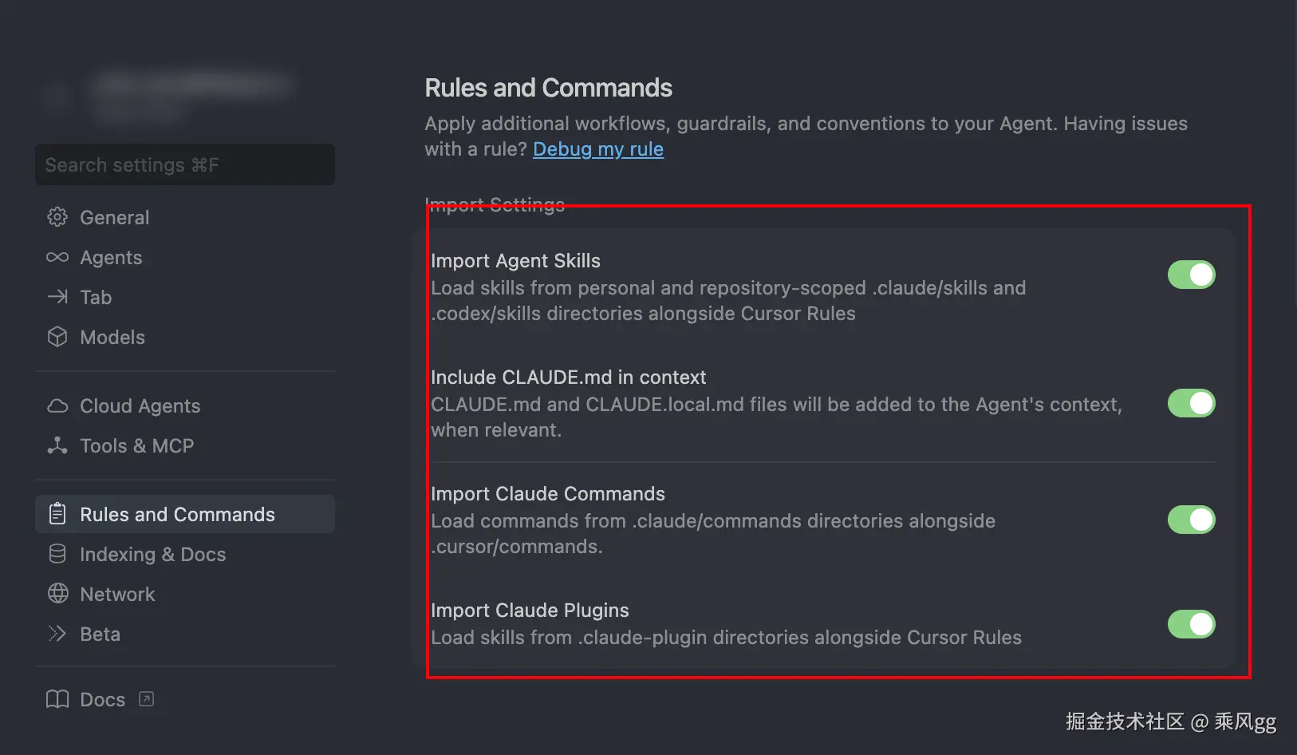The width and height of the screenshot is (1297, 755).
Task: Open the Rules and Commands section
Action: pyautogui.click(x=177, y=514)
